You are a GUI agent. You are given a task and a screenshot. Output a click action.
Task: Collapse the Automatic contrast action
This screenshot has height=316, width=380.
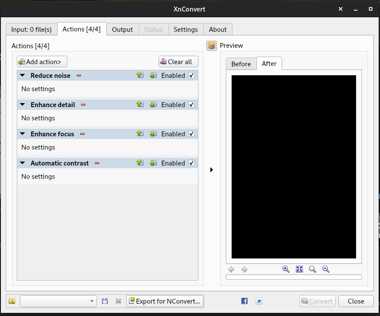click(22, 163)
